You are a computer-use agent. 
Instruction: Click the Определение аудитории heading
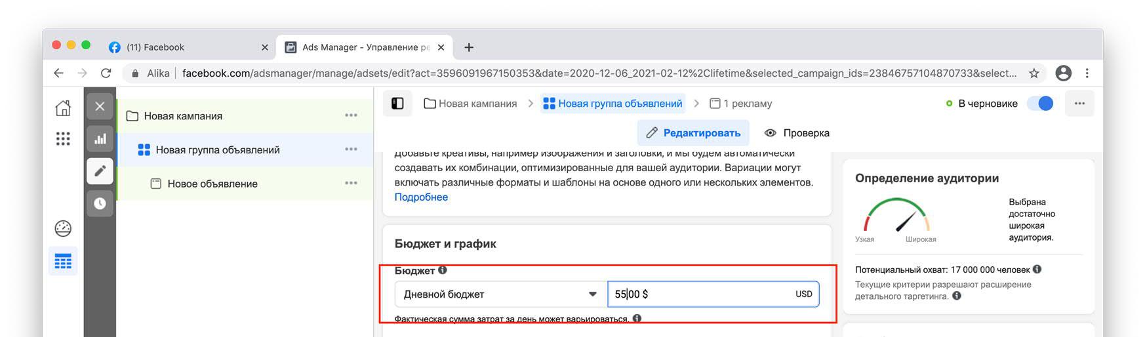coord(927,178)
